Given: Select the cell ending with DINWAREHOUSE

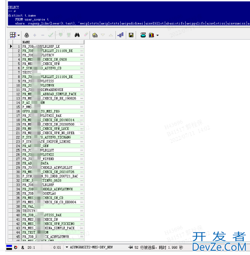Looking at the screenshot, I should (x=51, y=90).
